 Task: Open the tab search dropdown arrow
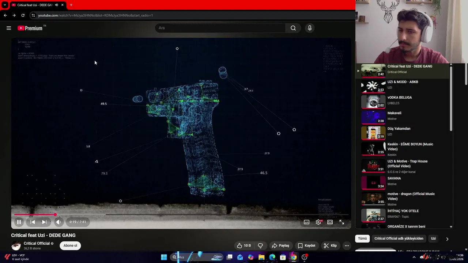pos(5,5)
